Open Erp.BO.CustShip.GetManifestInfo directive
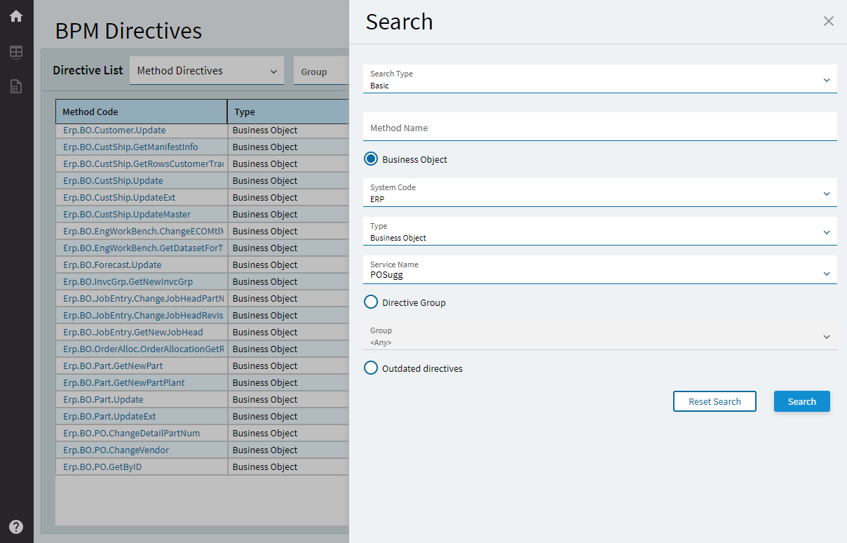This screenshot has width=847, height=543. (x=130, y=147)
